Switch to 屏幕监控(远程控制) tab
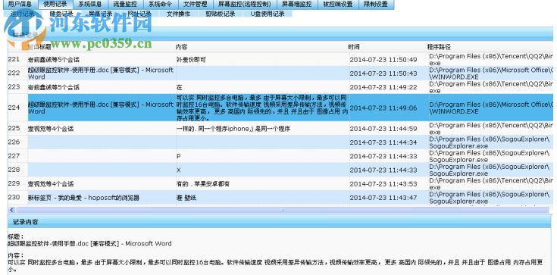This screenshot has width=557, height=275. (244, 5)
